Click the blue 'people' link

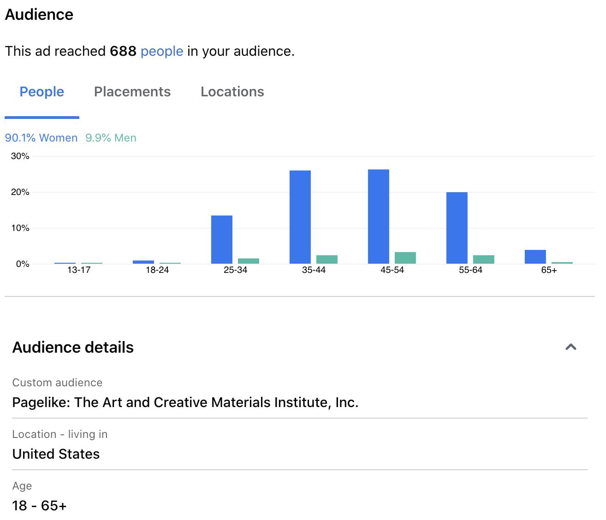click(x=162, y=51)
